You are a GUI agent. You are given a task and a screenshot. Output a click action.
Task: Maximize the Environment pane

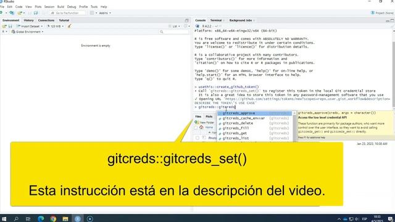click(x=186, y=20)
